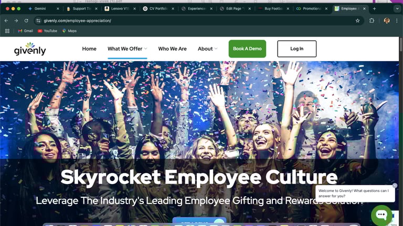Click the Book A Demo button
The height and width of the screenshot is (226, 403).
(x=247, y=49)
